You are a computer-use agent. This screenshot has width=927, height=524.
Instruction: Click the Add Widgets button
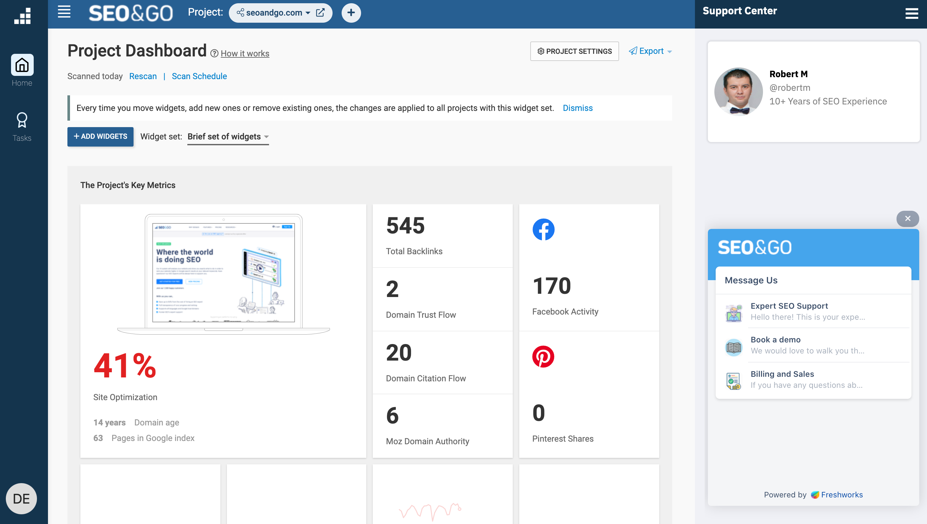[x=100, y=137]
